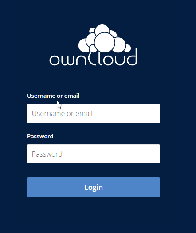Click empty right side of password field
This screenshot has height=233, width=196.
click(x=133, y=154)
